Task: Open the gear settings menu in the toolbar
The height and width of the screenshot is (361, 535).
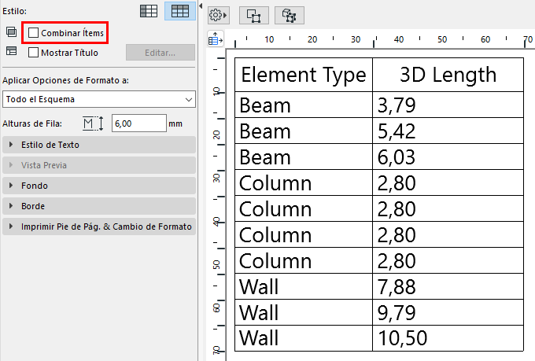Action: 218,15
